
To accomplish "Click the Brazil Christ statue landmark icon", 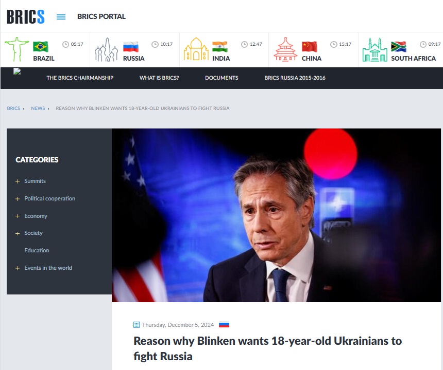I will pyautogui.click(x=16, y=49).
